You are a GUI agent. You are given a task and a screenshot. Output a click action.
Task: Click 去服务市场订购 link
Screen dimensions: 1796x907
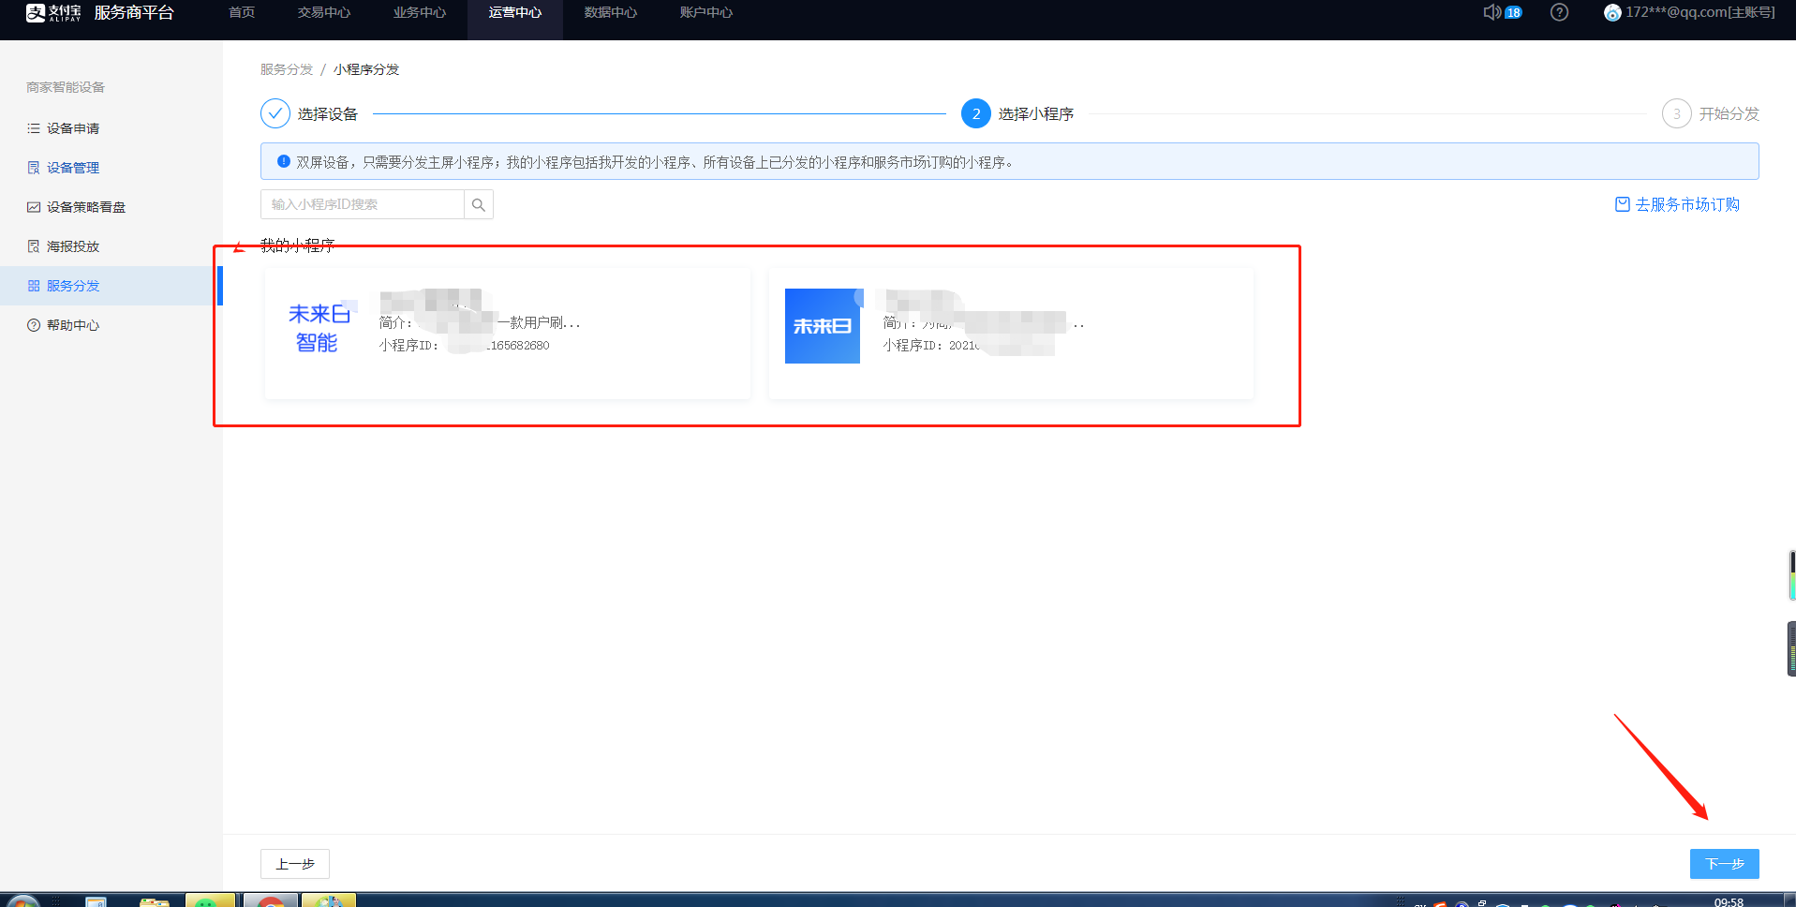pyautogui.click(x=1687, y=204)
